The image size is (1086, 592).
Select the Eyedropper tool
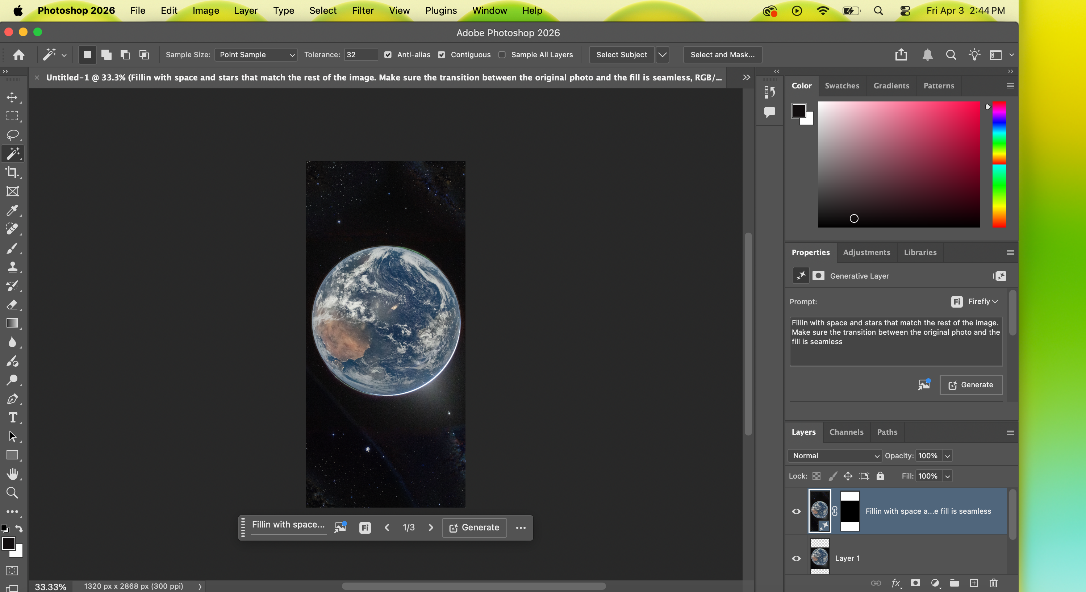(x=12, y=210)
